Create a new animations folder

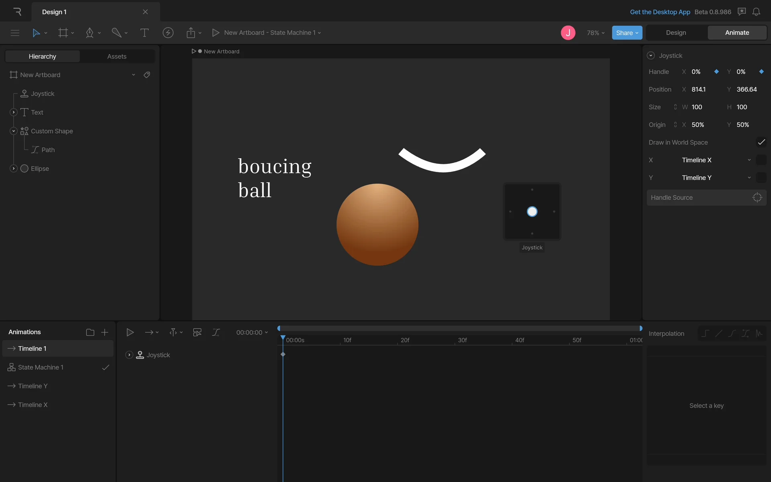(x=90, y=332)
